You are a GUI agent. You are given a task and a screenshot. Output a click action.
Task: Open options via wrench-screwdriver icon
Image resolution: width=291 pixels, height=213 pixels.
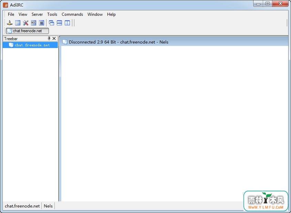click(x=25, y=23)
